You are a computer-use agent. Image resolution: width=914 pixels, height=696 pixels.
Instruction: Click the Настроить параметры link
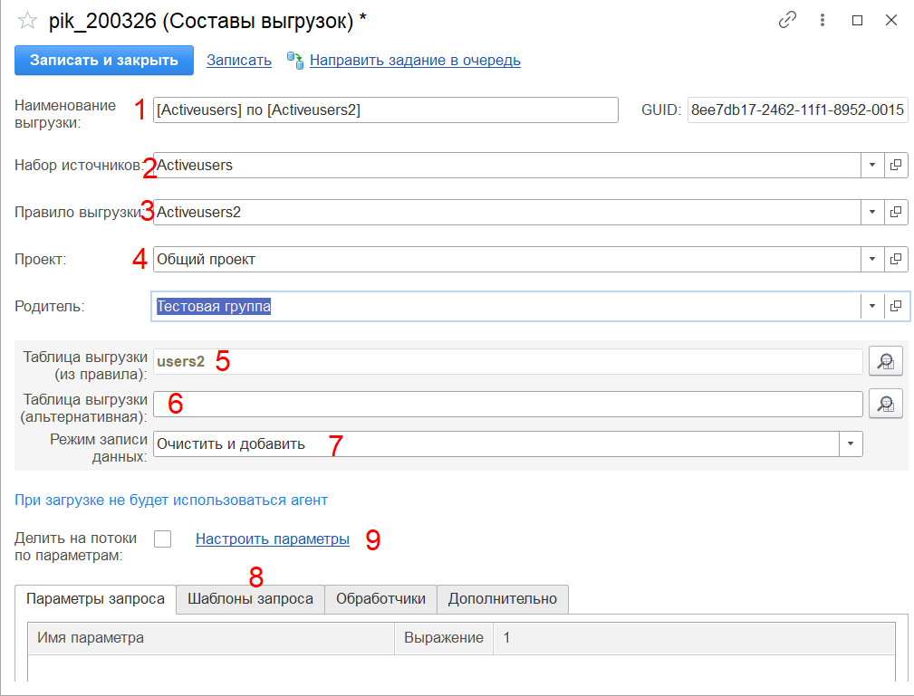pos(273,539)
